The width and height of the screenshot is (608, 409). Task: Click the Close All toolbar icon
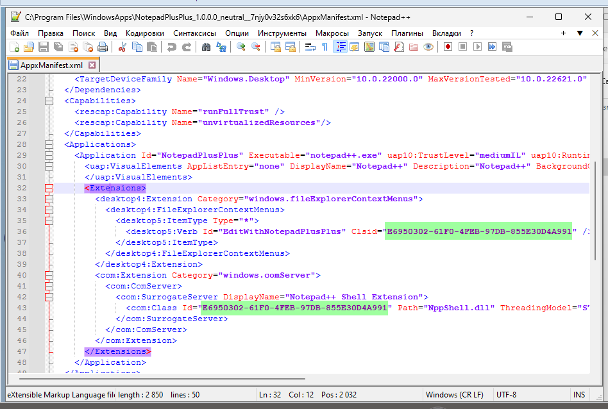[x=88, y=47]
